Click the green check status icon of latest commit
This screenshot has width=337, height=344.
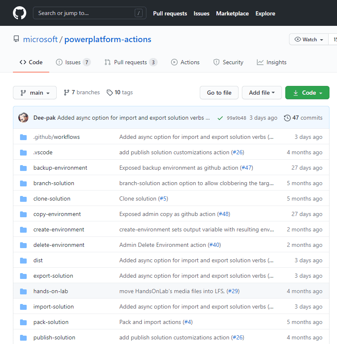(220, 118)
